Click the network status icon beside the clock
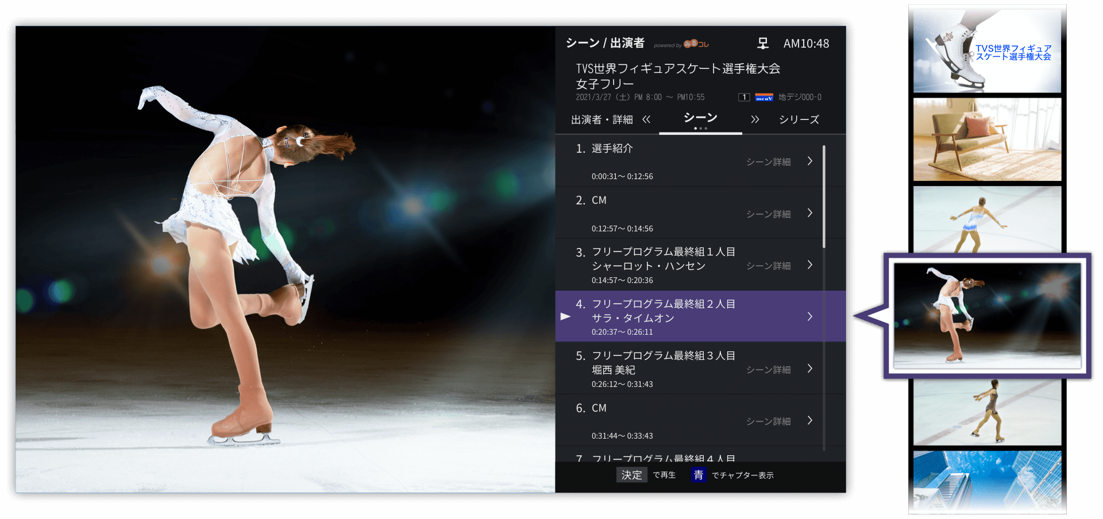Image resolution: width=1103 pixels, height=519 pixels. 762,44
